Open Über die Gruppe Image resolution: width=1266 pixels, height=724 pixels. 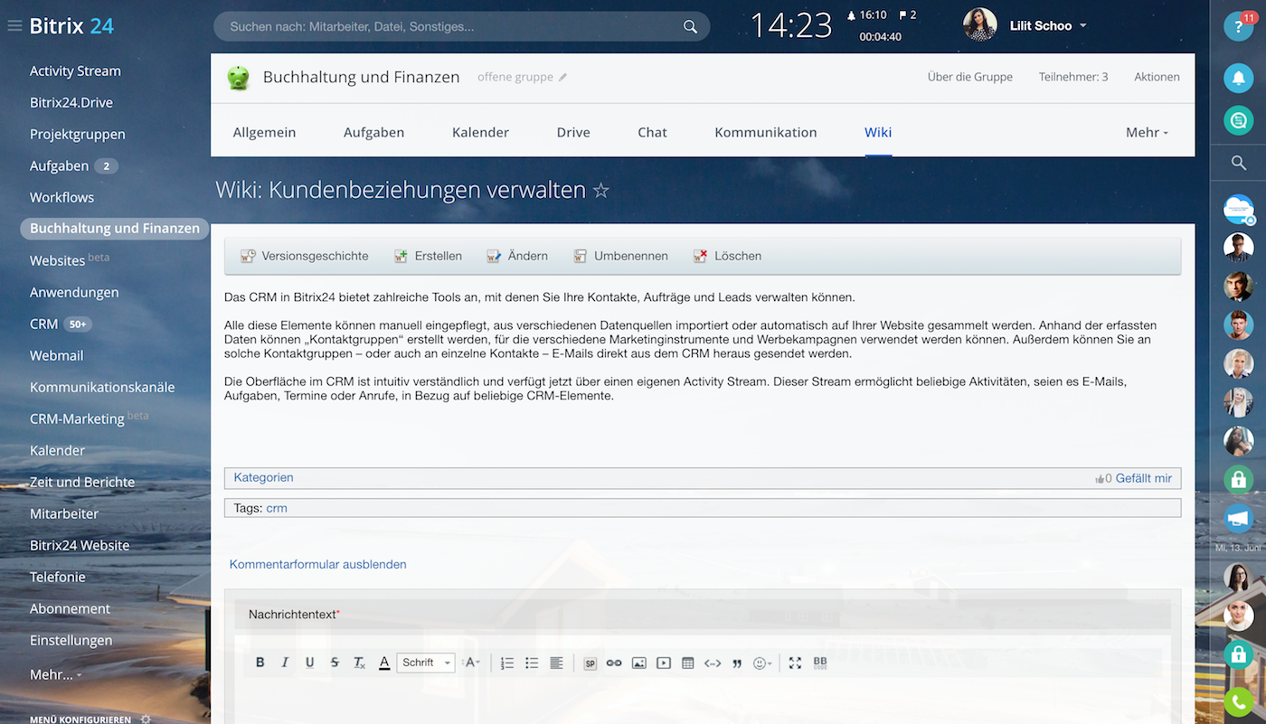pyautogui.click(x=970, y=77)
